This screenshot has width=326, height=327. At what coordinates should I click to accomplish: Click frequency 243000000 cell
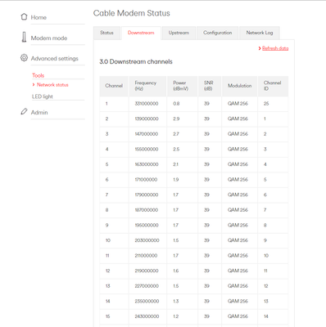(x=147, y=316)
